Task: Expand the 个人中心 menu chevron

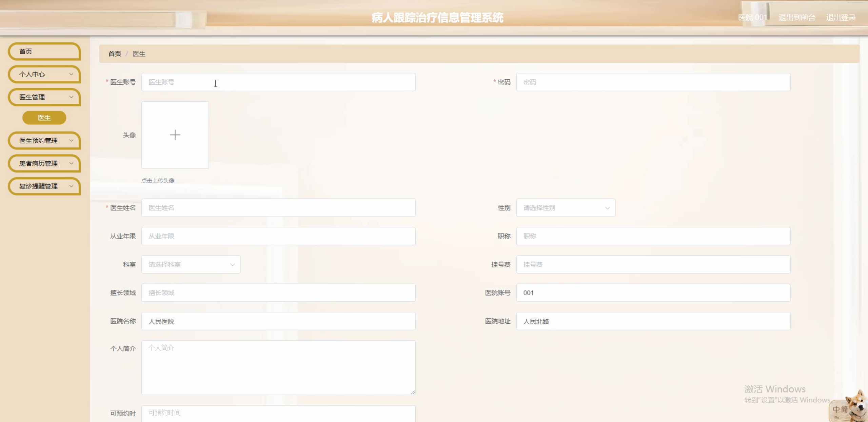Action: (71, 74)
